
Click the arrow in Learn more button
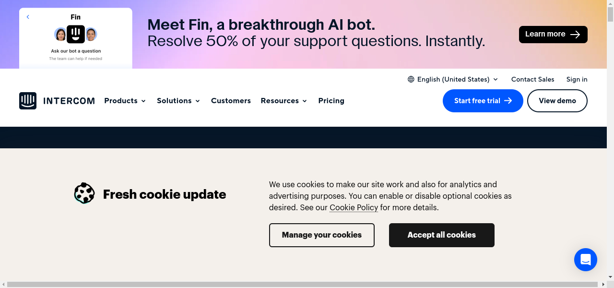[x=575, y=35]
